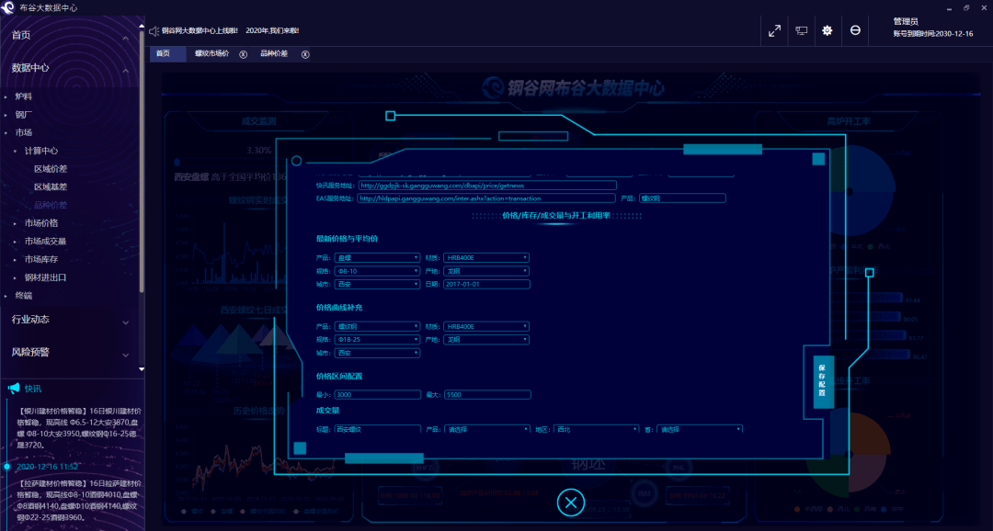Close the 品种价差 tab with its X
This screenshot has width=993, height=531.
click(x=305, y=54)
